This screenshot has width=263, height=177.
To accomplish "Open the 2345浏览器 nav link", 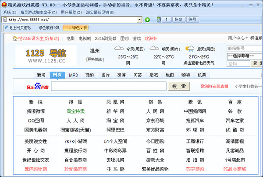I will [106, 38].
